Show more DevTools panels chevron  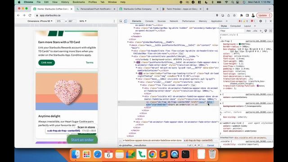226,21
